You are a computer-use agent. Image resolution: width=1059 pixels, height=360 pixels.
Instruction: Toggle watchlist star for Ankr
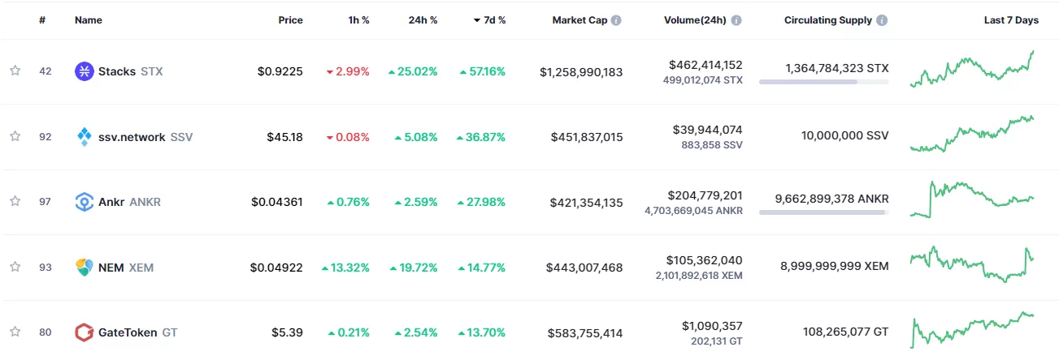[x=15, y=201]
